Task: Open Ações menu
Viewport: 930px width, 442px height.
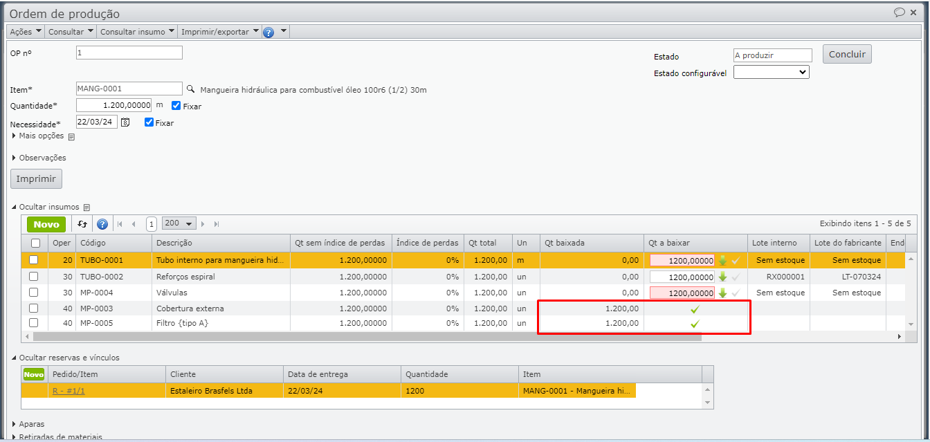Action: point(26,32)
